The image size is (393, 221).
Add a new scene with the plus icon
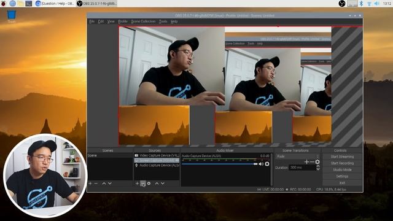[90, 184]
